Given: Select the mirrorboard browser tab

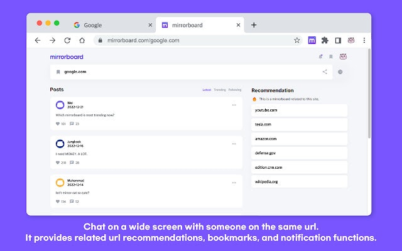Looking at the screenshot, I should tap(198, 25).
